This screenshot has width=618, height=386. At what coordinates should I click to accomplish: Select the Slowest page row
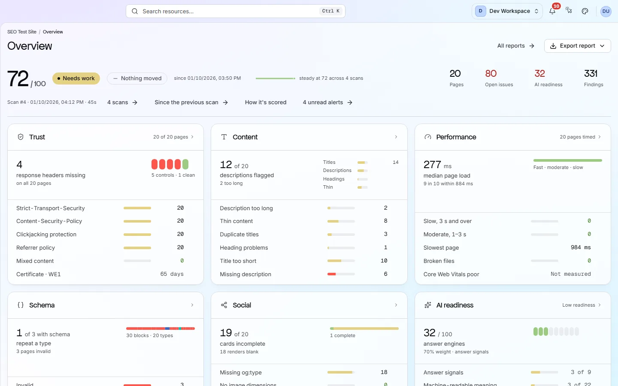click(512, 247)
